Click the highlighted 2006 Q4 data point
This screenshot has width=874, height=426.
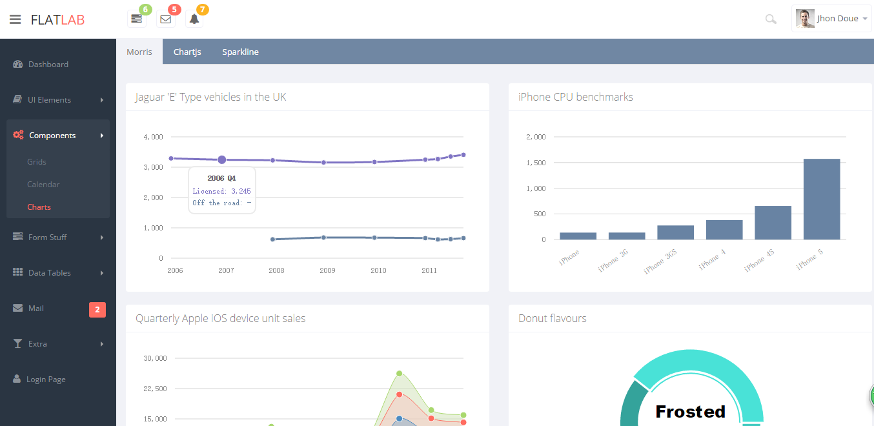(x=222, y=159)
